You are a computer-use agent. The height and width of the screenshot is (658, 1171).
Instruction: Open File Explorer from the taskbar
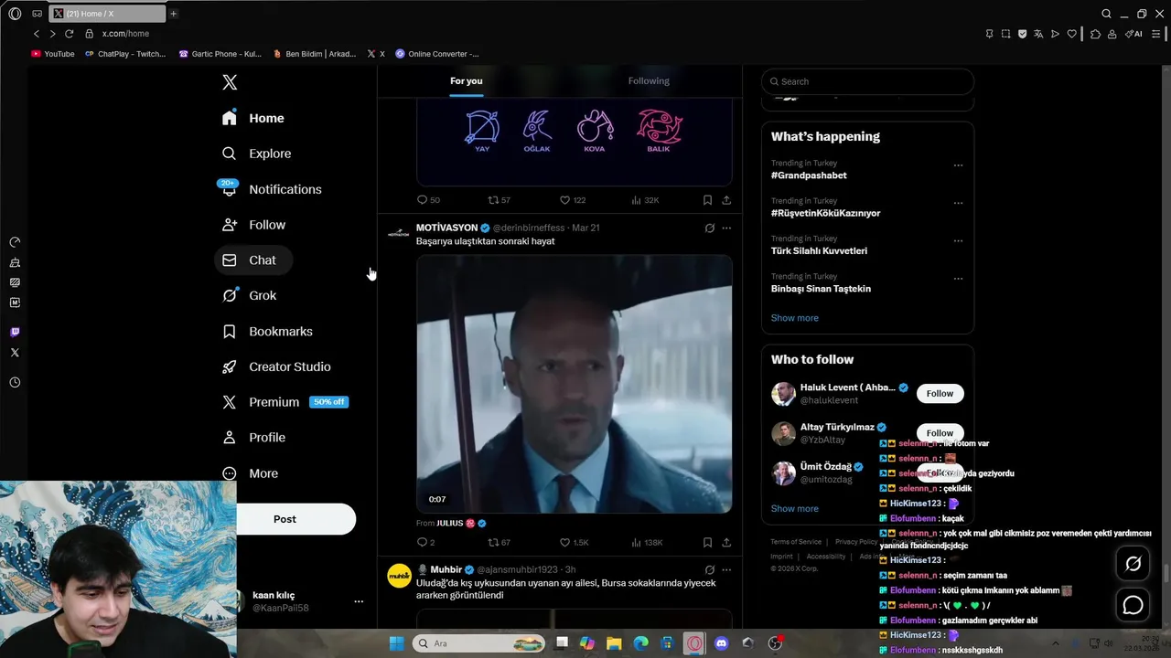click(614, 643)
